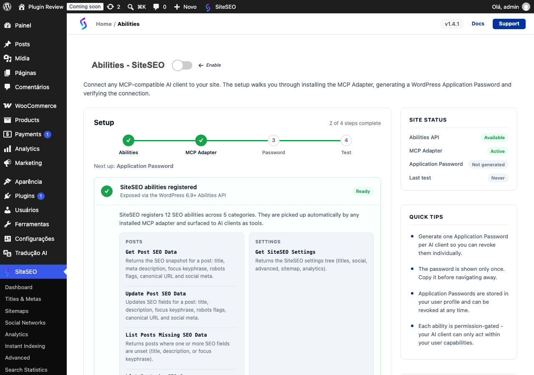
Task: Open Sitemaps submenu item
Action: tap(17, 311)
